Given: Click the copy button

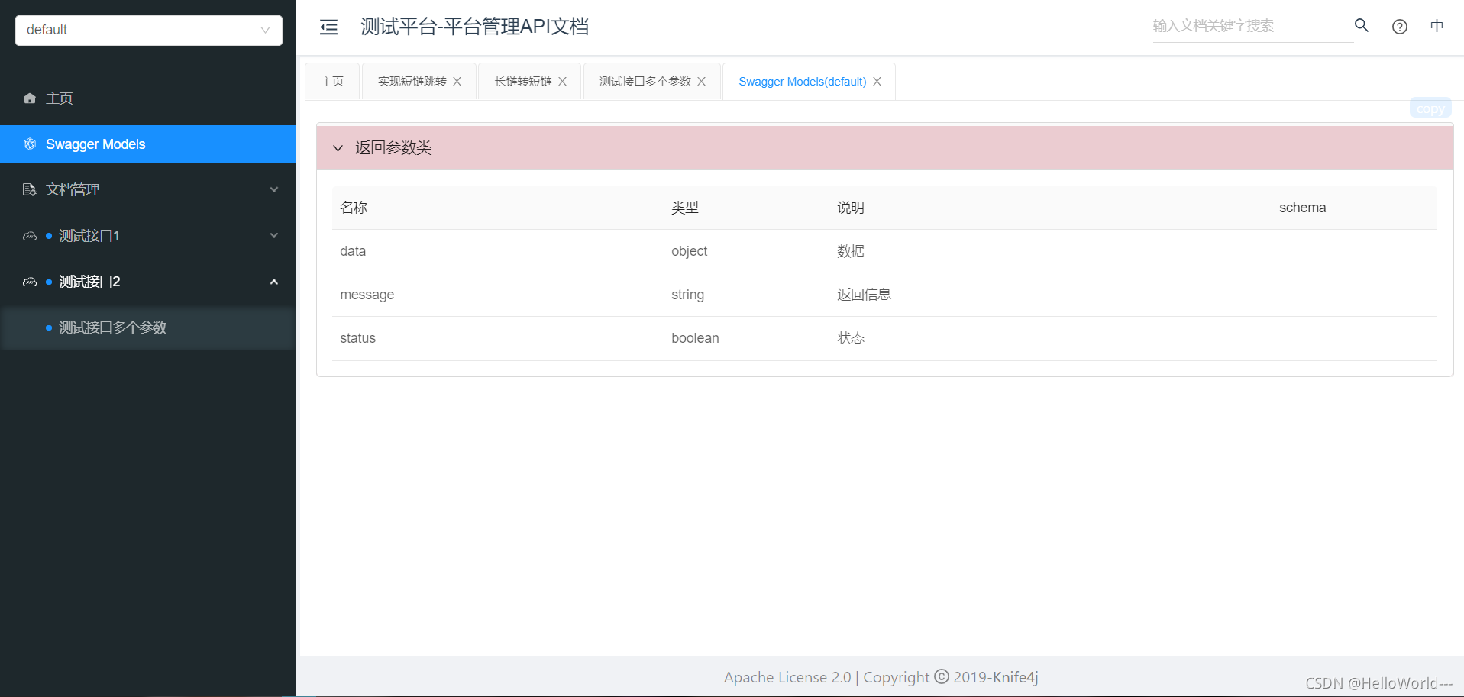Looking at the screenshot, I should click(1430, 108).
